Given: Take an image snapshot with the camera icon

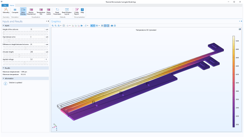Looking at the screenshot, I should 112,25.
